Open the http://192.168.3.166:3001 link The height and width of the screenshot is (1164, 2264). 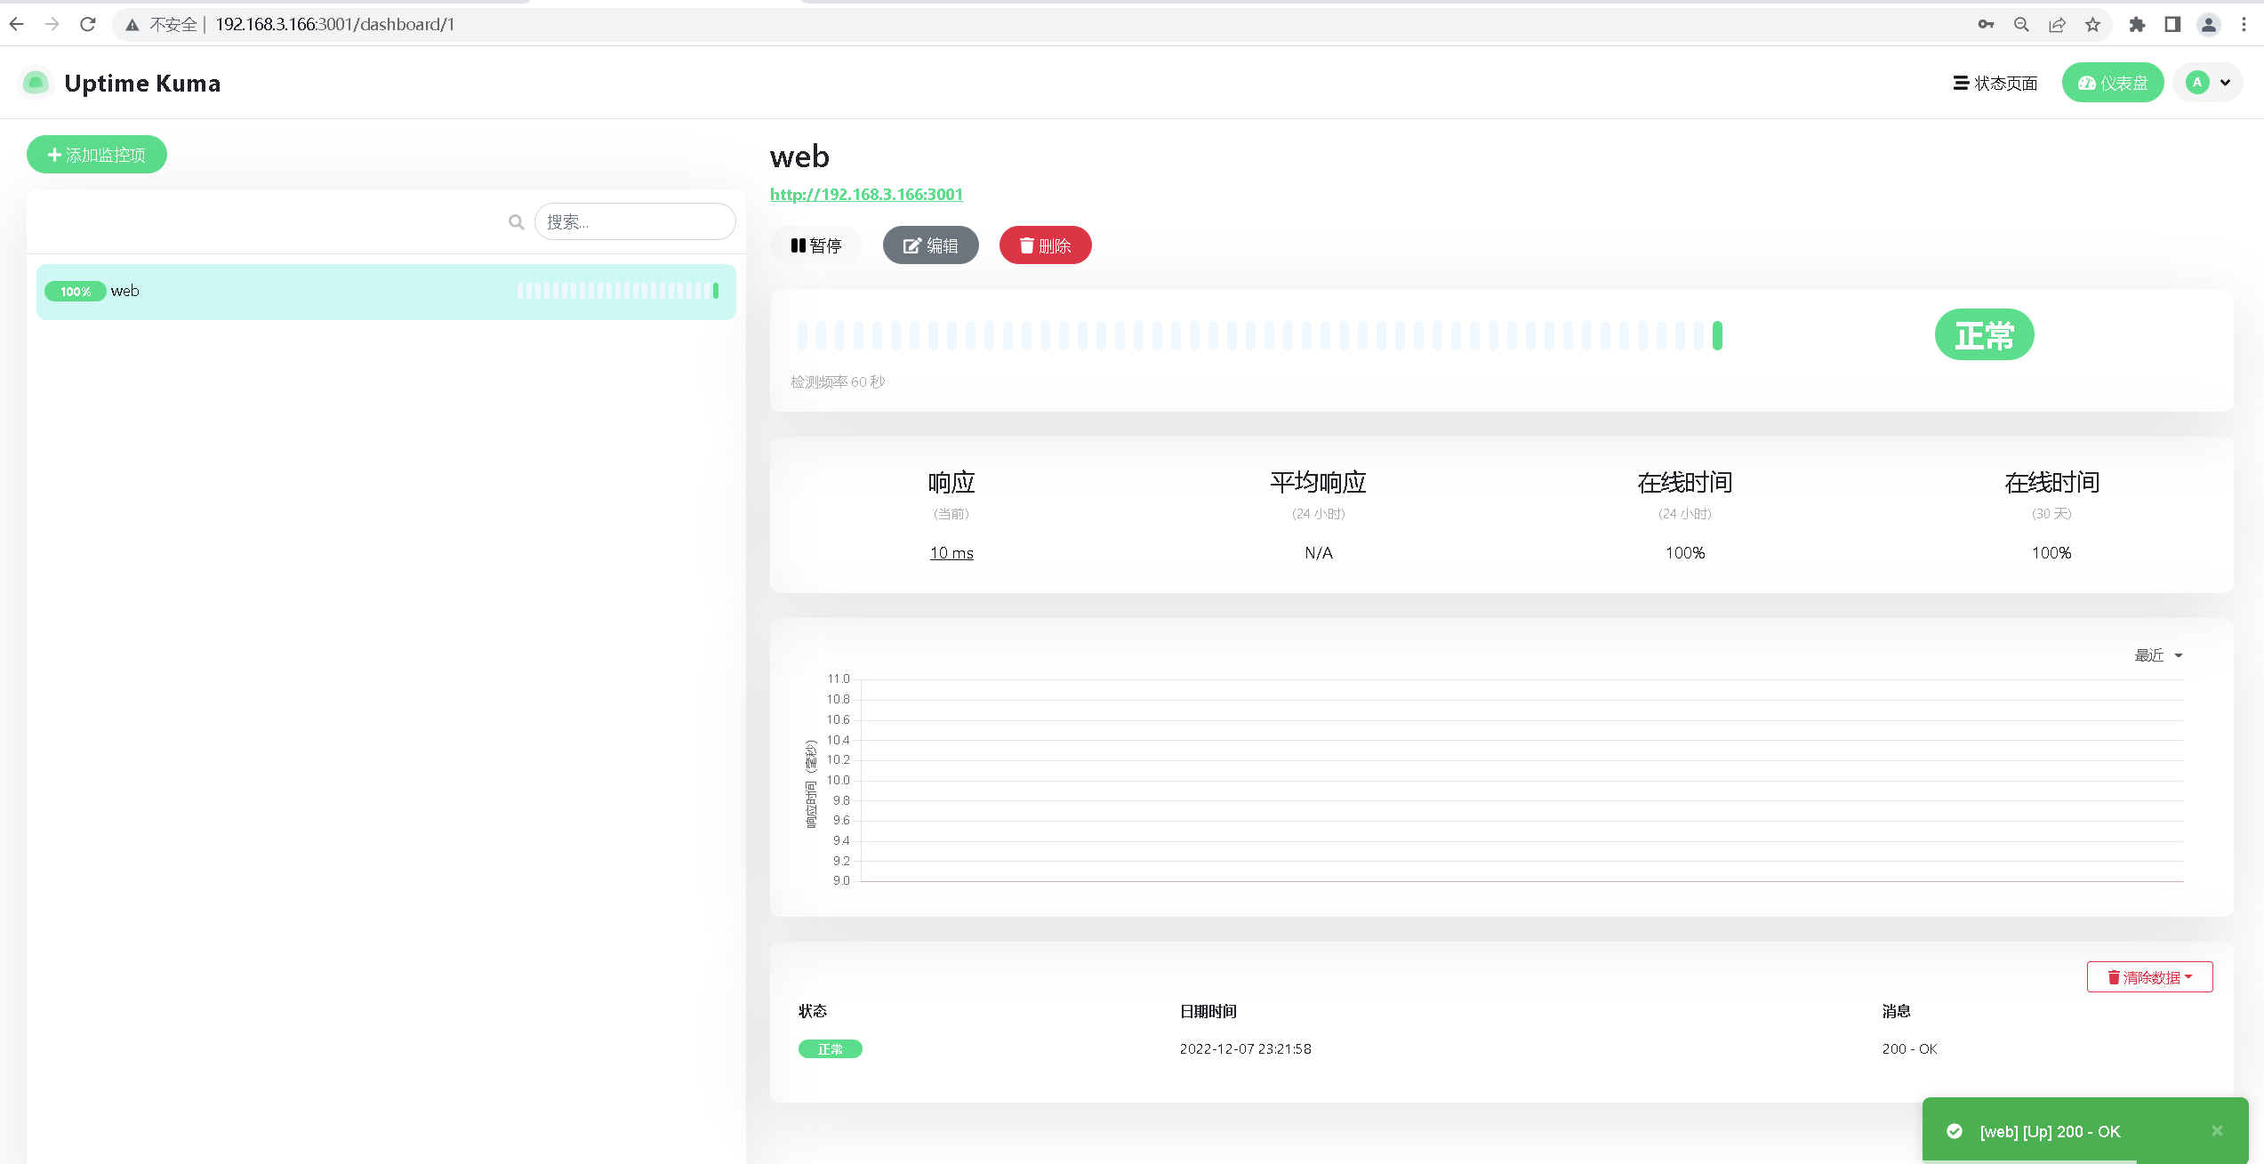pyautogui.click(x=866, y=194)
